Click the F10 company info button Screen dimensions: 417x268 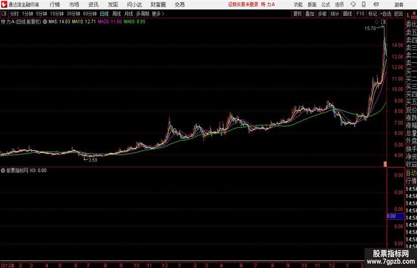coord(360,14)
